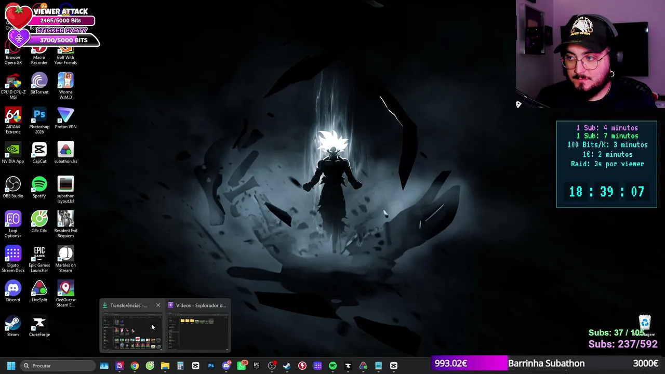Select the subathon.lss file on desktop
The width and height of the screenshot is (665, 374).
pos(65,153)
